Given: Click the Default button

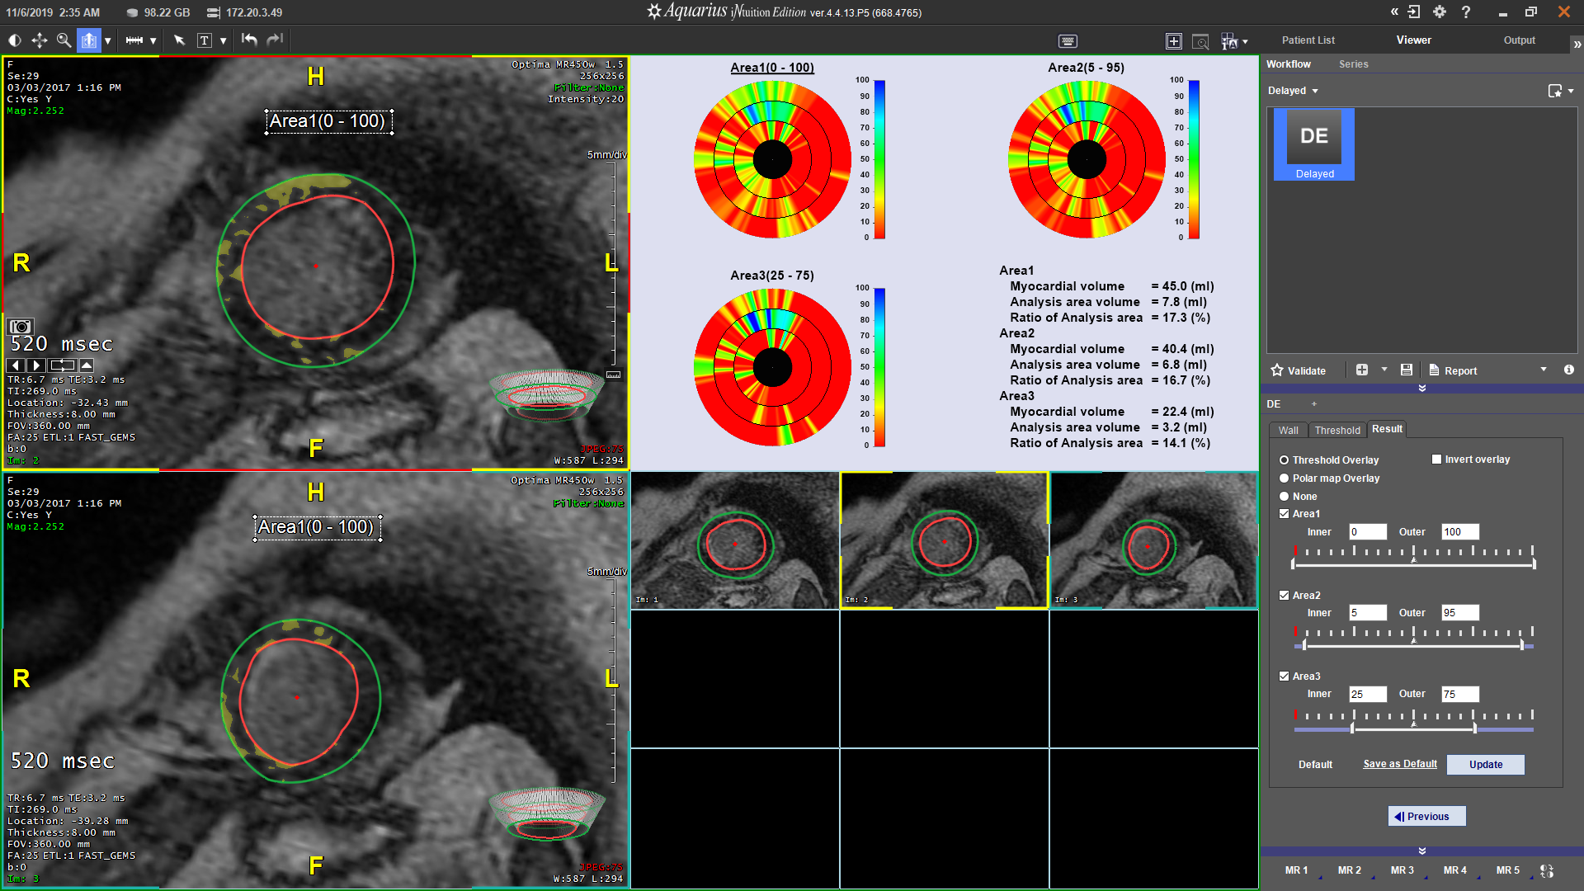Looking at the screenshot, I should tap(1314, 764).
